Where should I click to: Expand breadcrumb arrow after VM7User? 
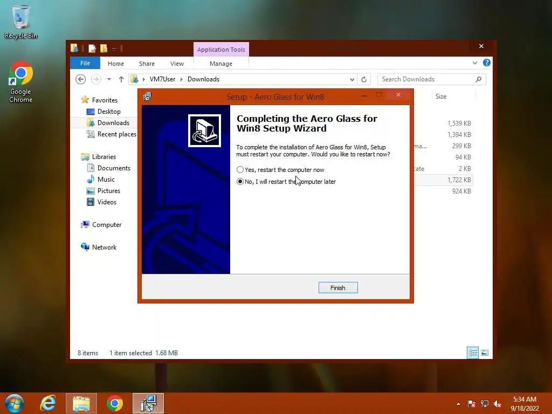tap(182, 79)
